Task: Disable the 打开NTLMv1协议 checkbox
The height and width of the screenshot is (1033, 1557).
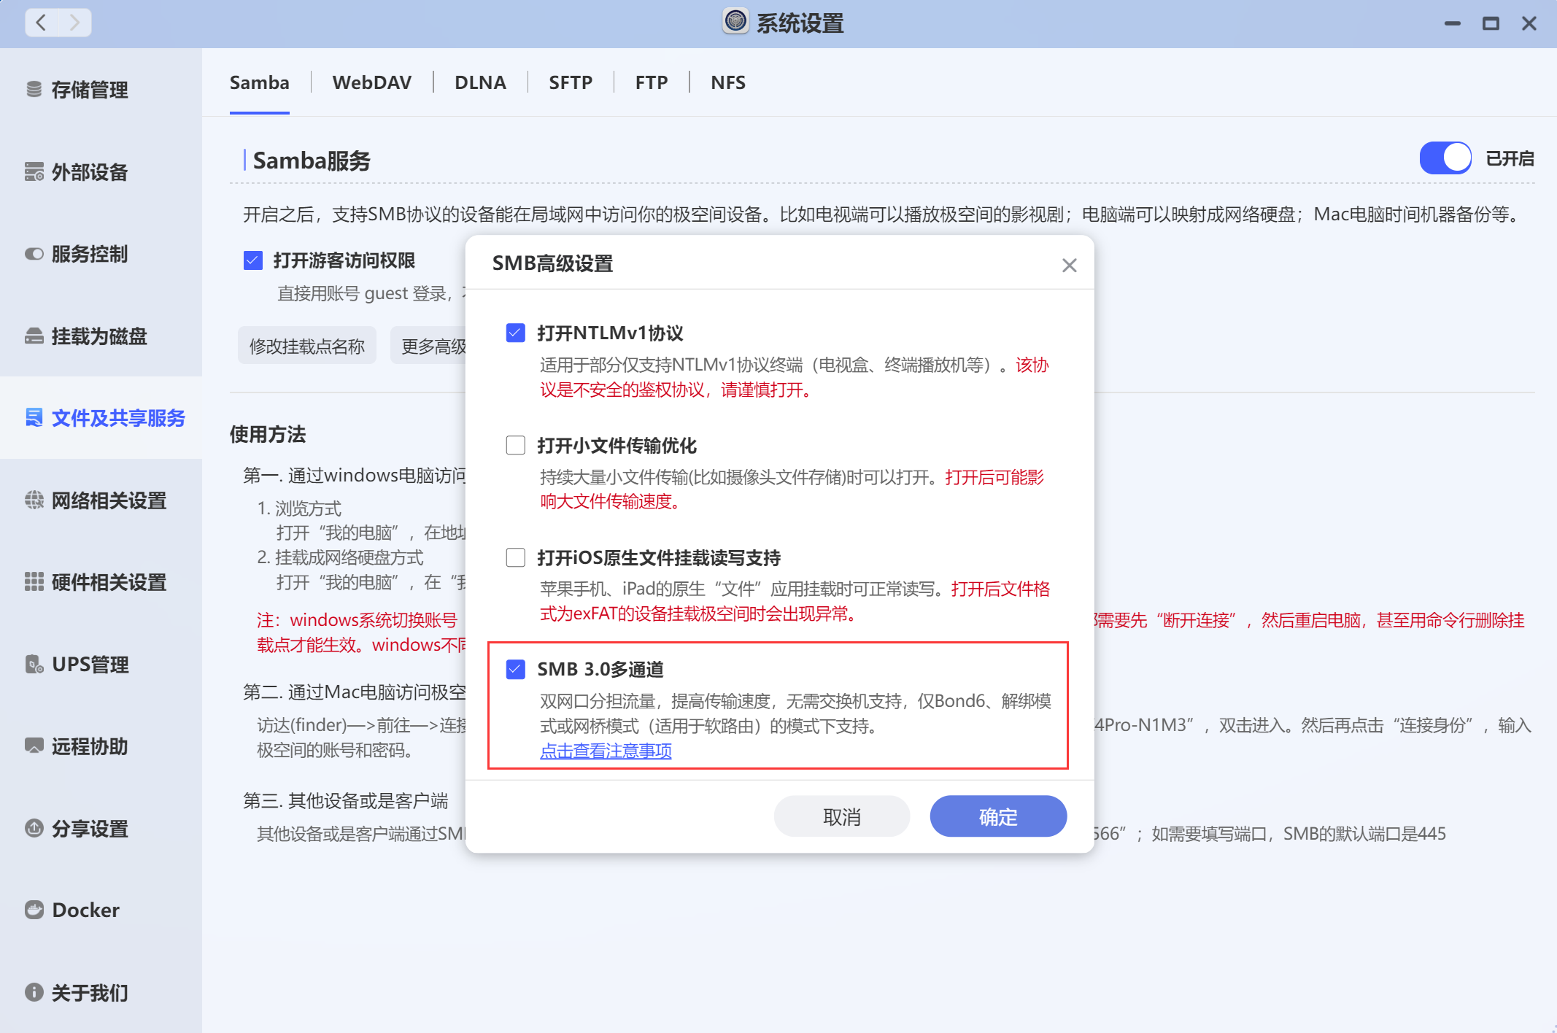Action: 516,333
